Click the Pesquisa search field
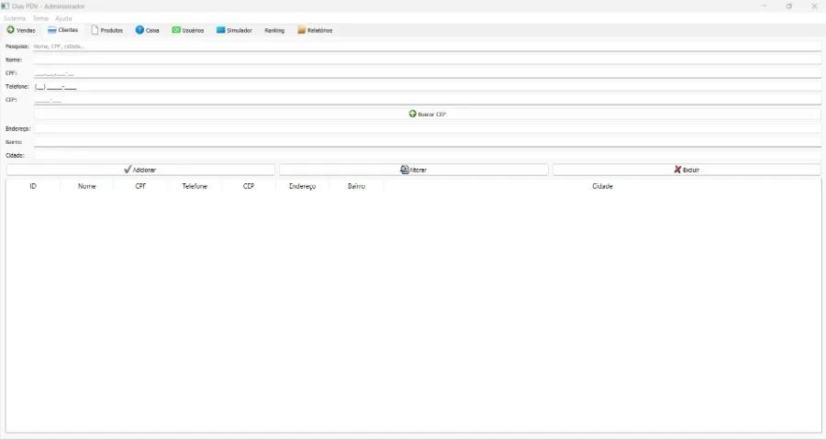Viewport: 826px width, 440px height. click(x=427, y=46)
